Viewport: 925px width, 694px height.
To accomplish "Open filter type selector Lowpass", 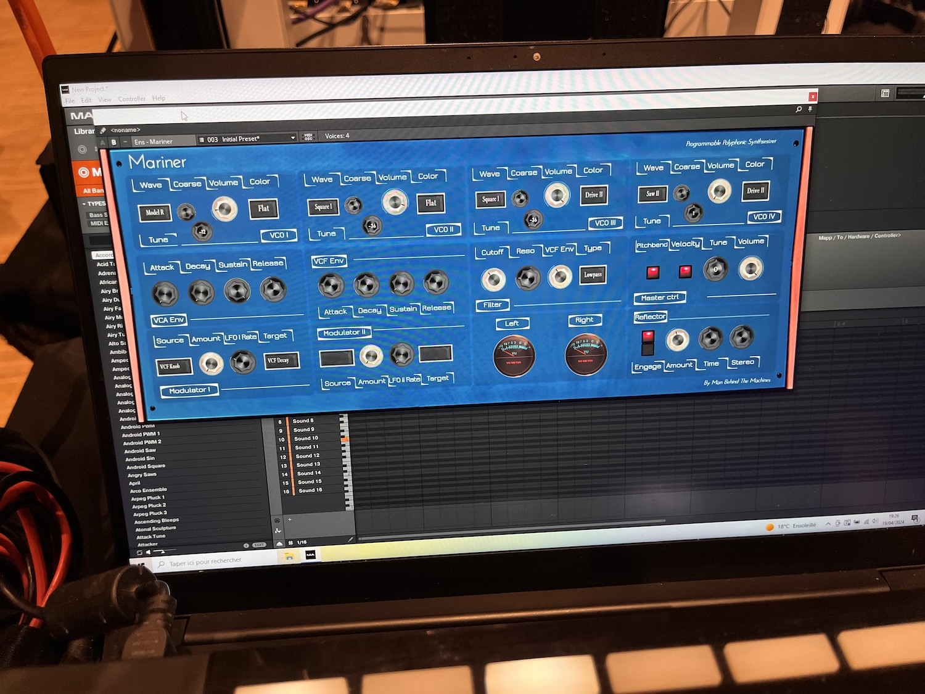I will (x=593, y=275).
